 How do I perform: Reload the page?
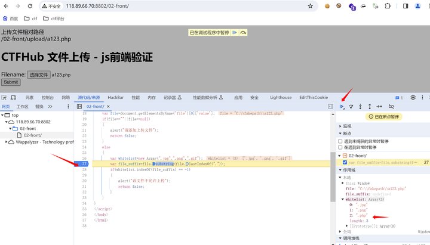[30, 6]
